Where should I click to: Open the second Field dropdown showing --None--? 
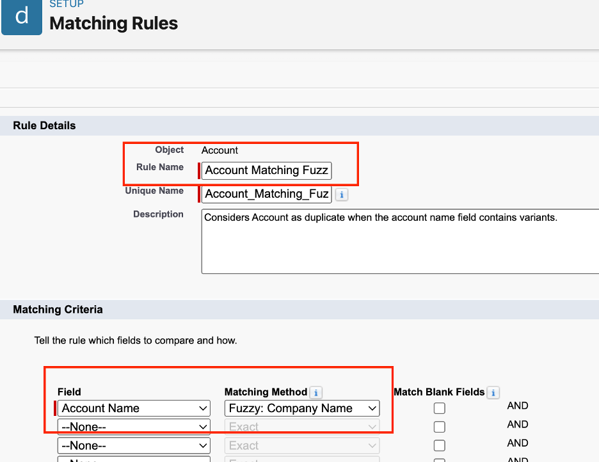tap(133, 426)
